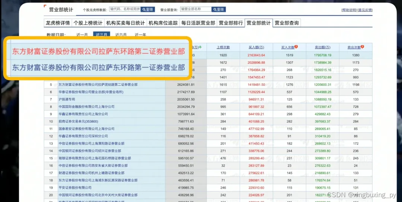
Task: Open 中信证券西安朱雀大街证券营业部 link
Action: (93, 165)
